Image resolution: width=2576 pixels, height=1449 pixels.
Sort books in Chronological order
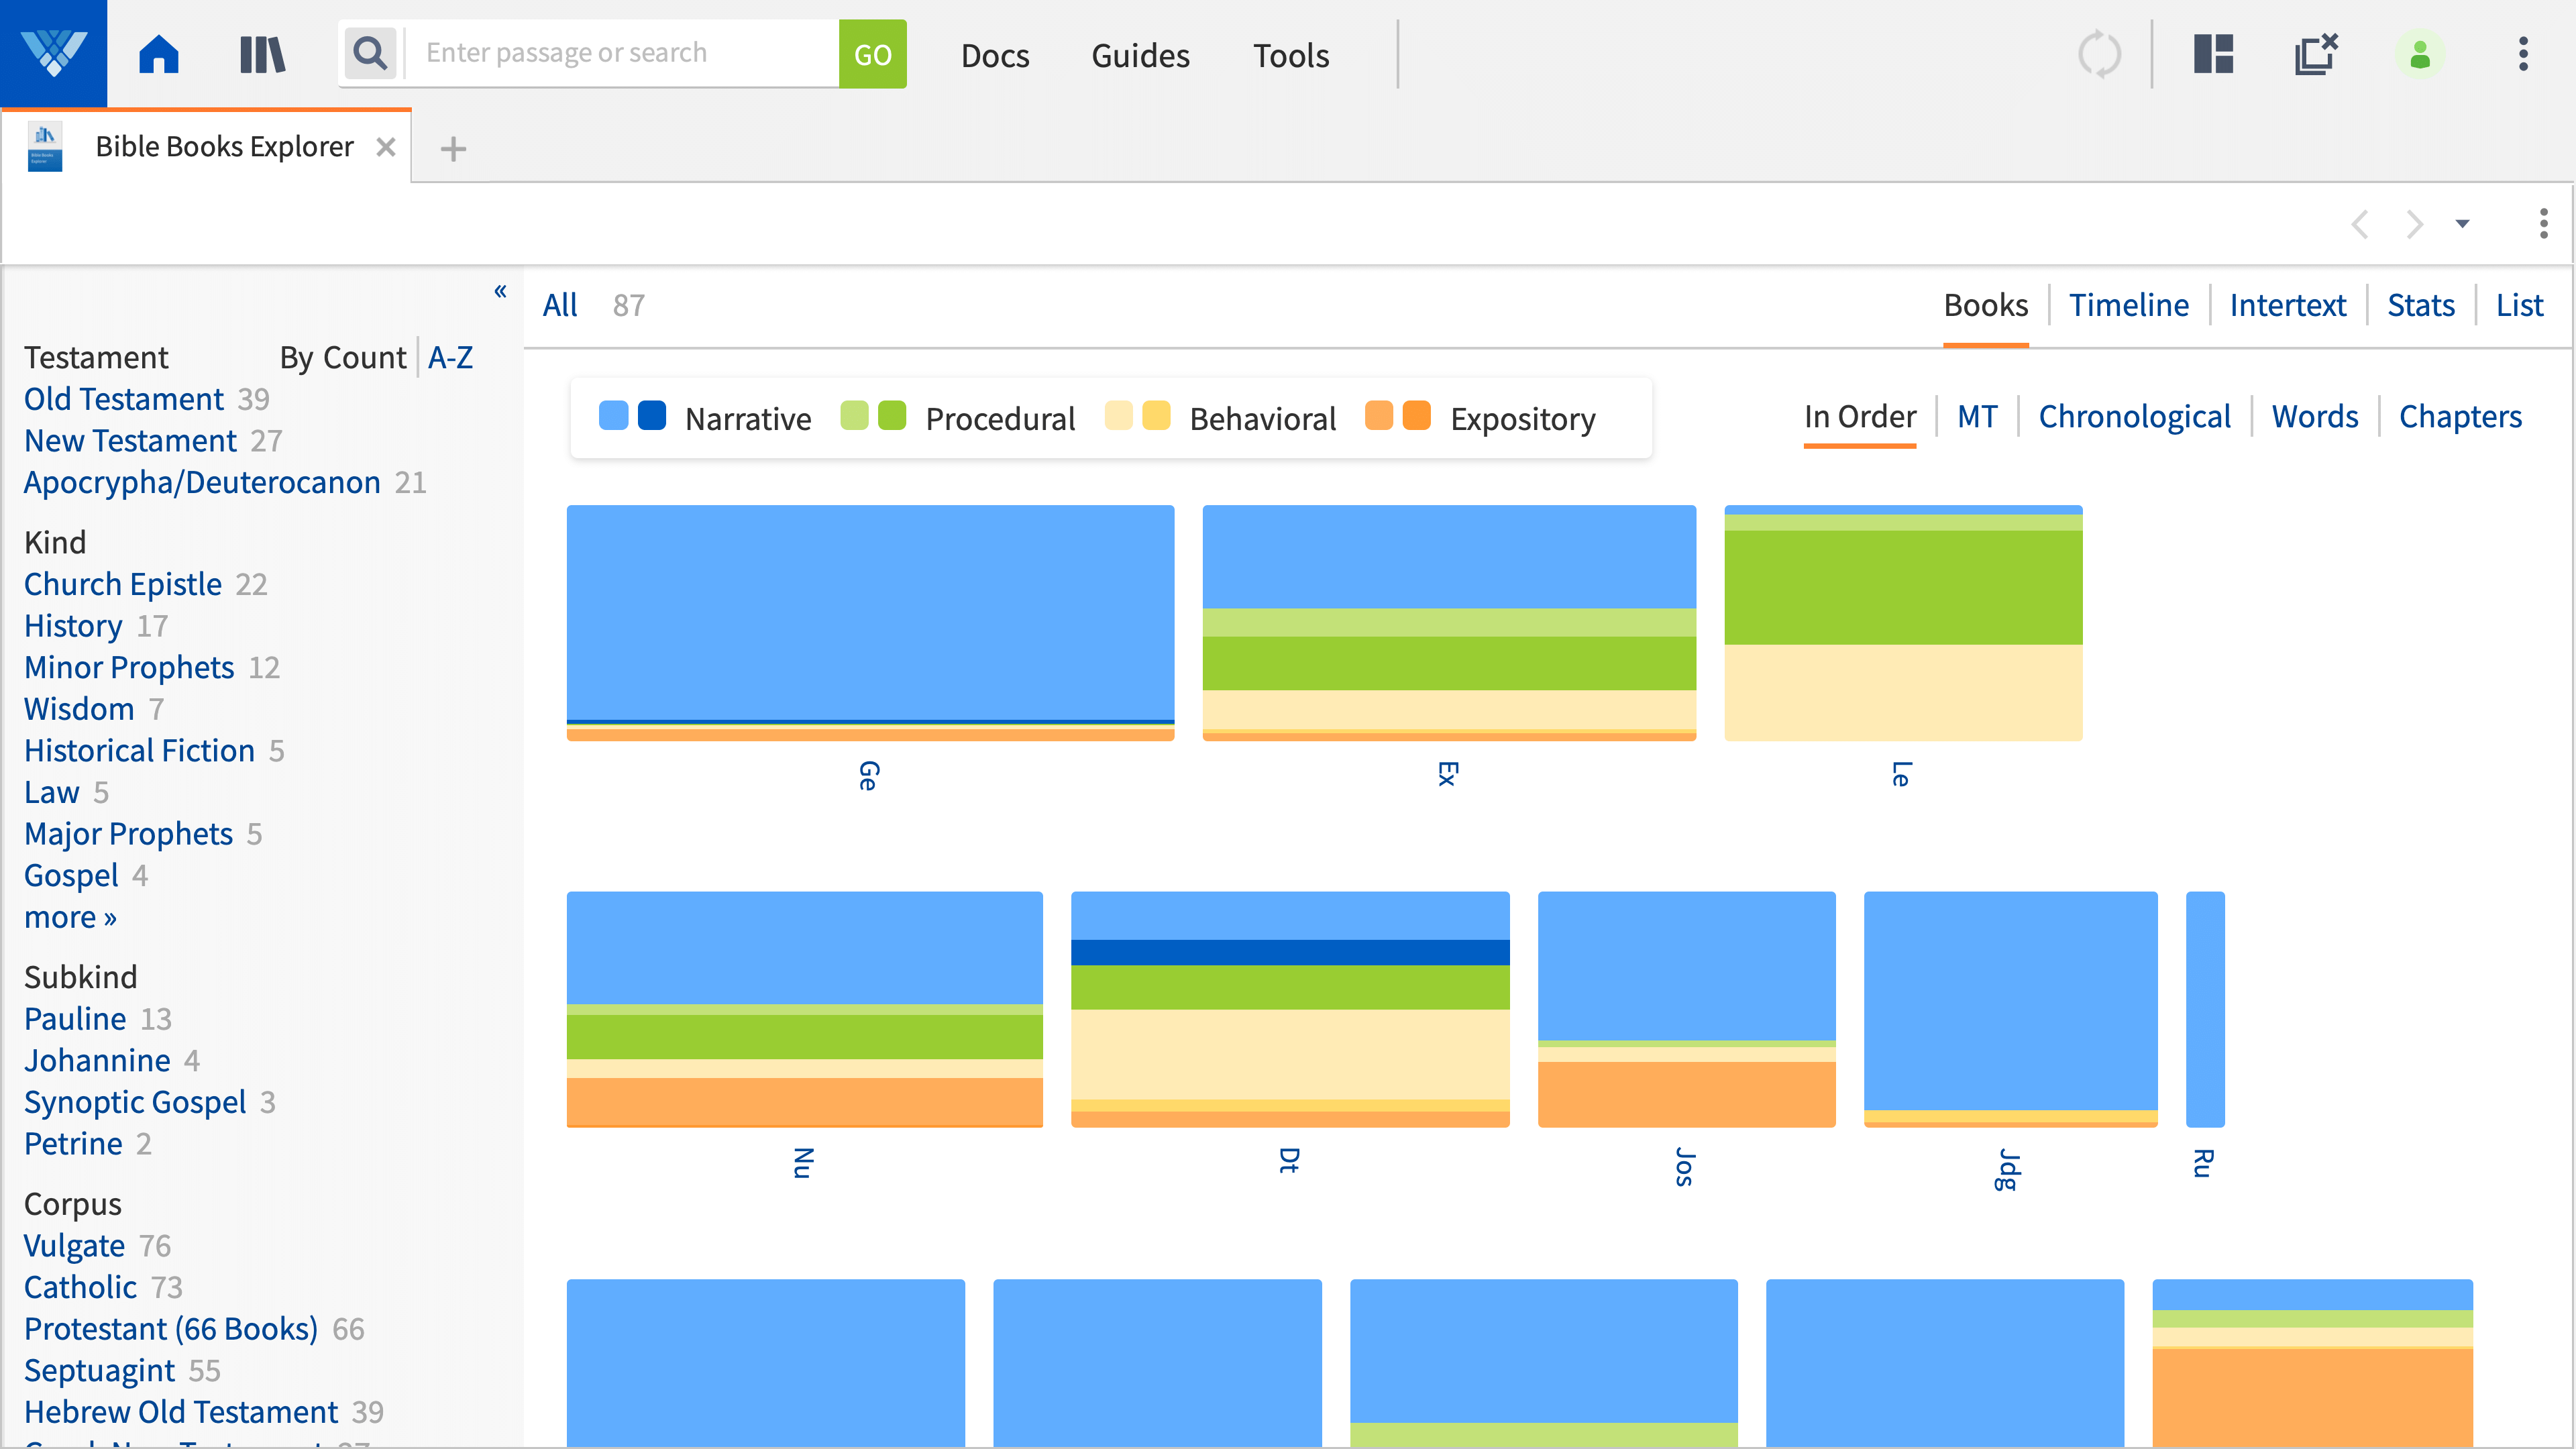click(x=2134, y=416)
